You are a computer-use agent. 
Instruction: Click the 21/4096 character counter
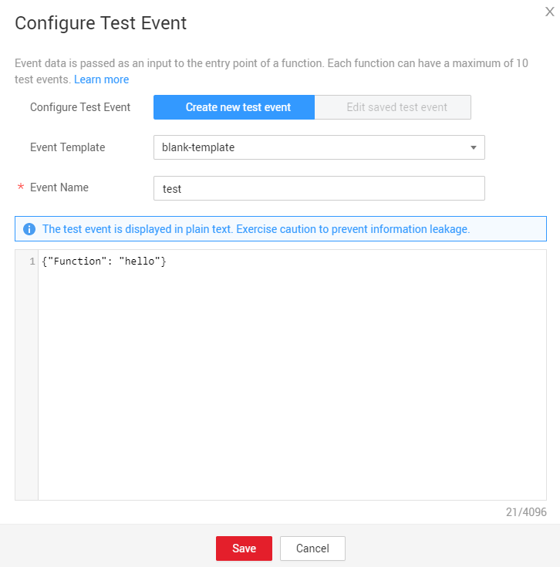[x=527, y=512]
